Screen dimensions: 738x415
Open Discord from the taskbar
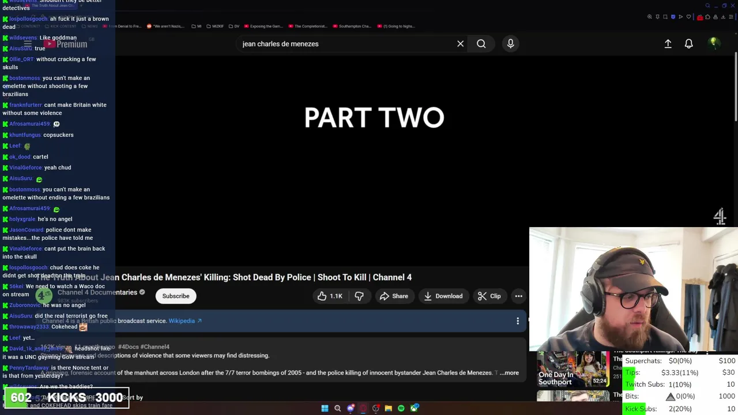coord(351,408)
